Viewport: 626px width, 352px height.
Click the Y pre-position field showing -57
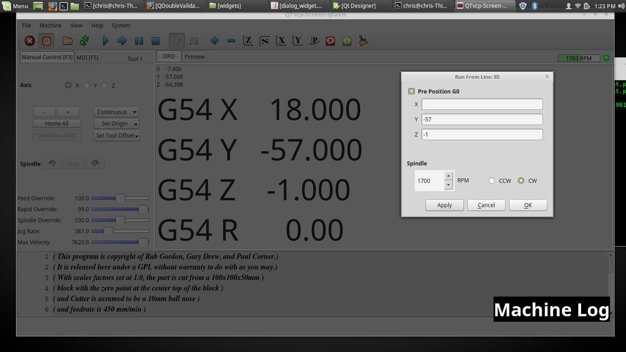482,119
